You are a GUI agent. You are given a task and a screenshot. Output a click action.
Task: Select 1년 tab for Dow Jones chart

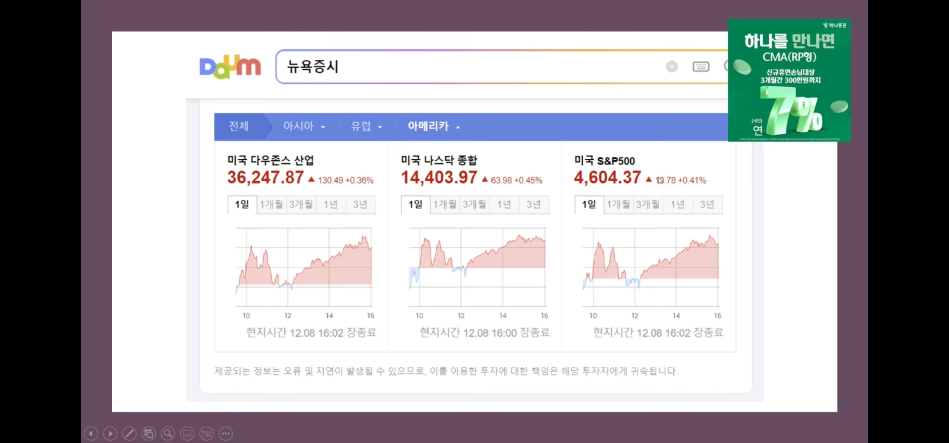pos(331,204)
